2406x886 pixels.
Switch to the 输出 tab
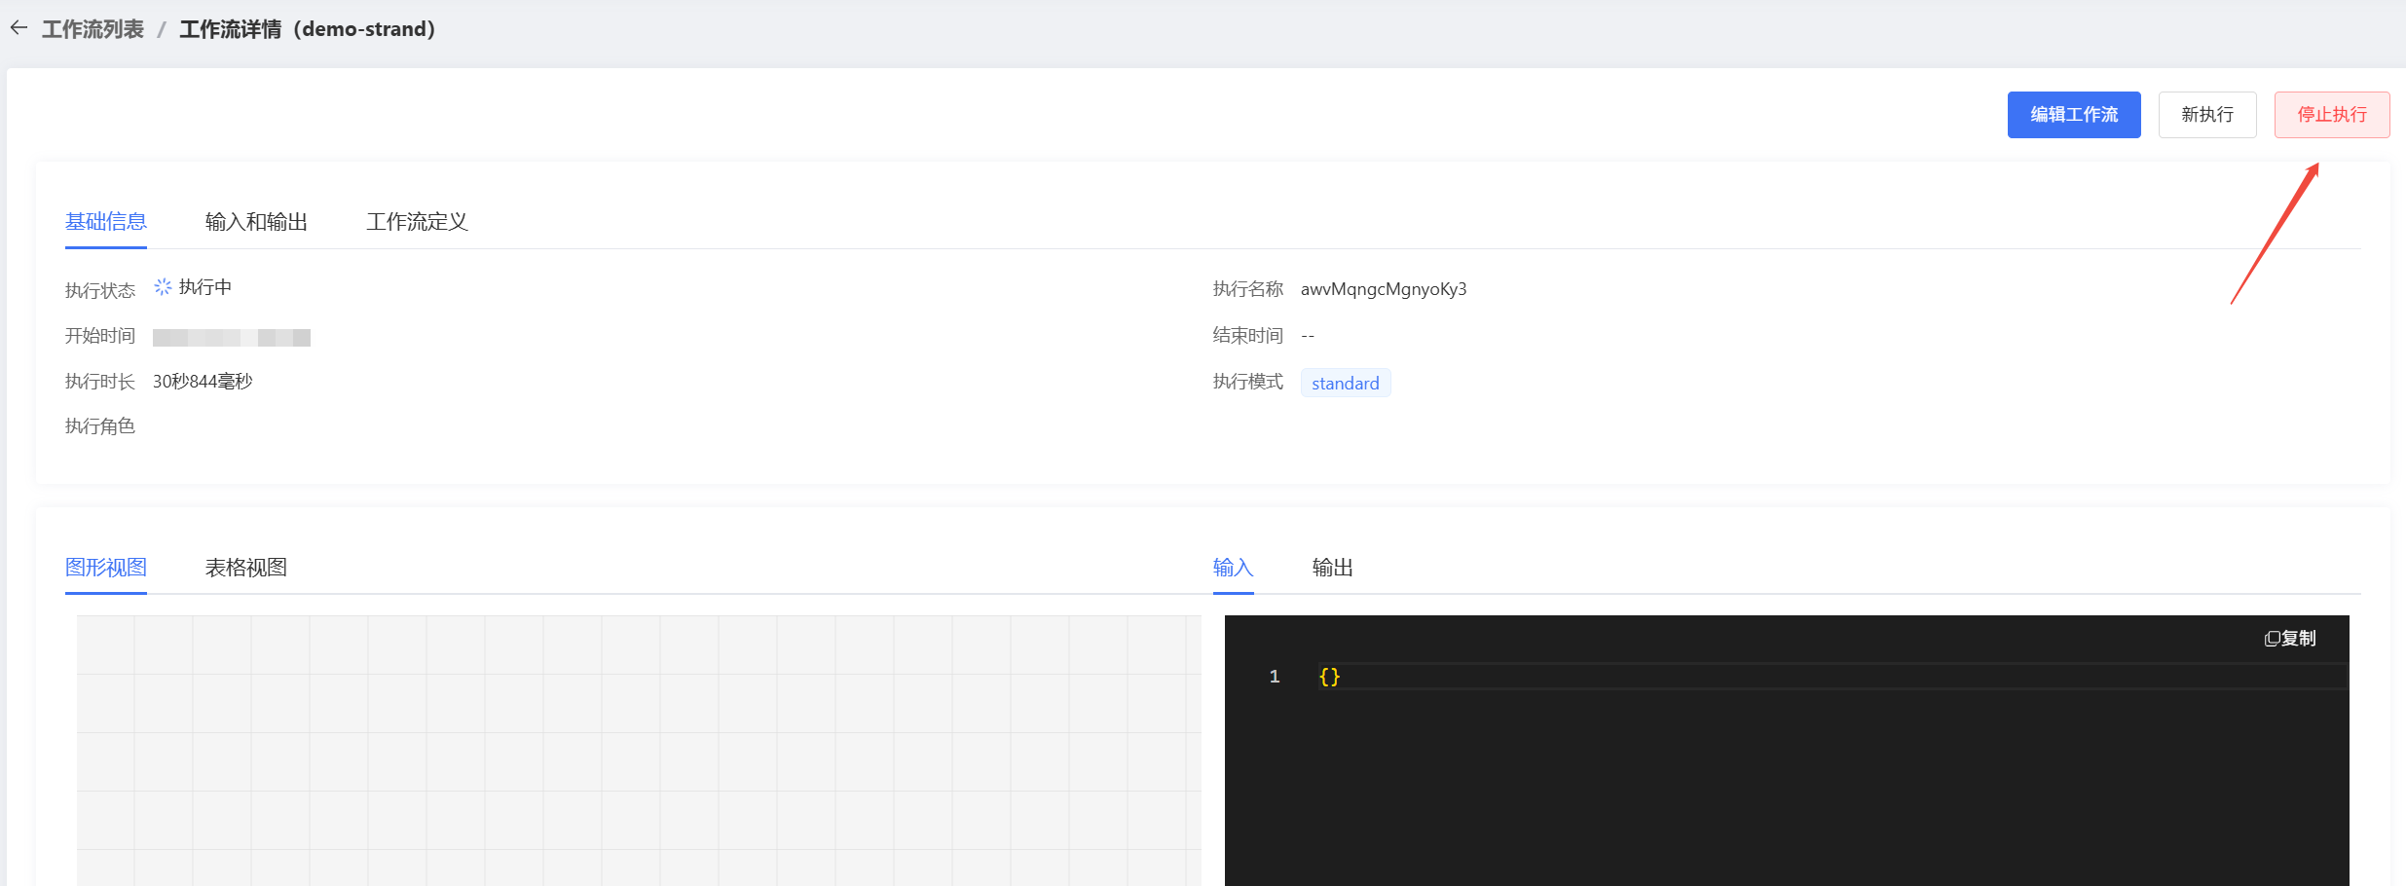[x=1332, y=568]
